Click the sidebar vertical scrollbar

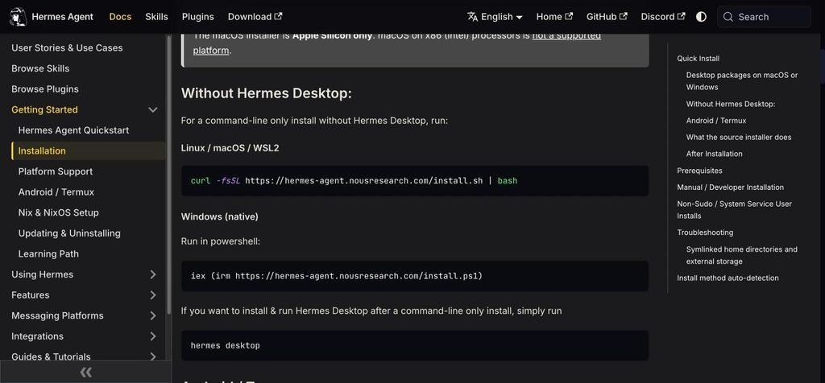(168, 173)
